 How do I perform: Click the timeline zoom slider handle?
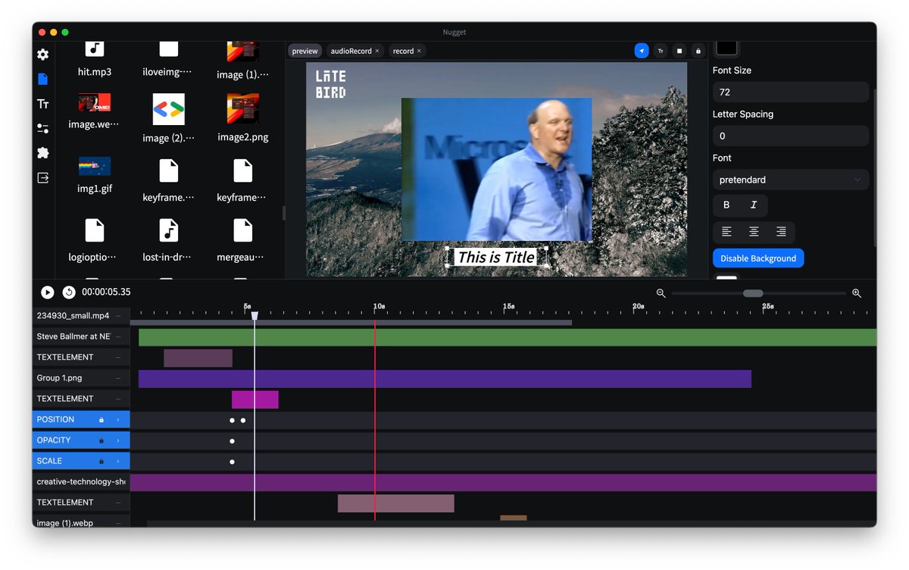753,293
